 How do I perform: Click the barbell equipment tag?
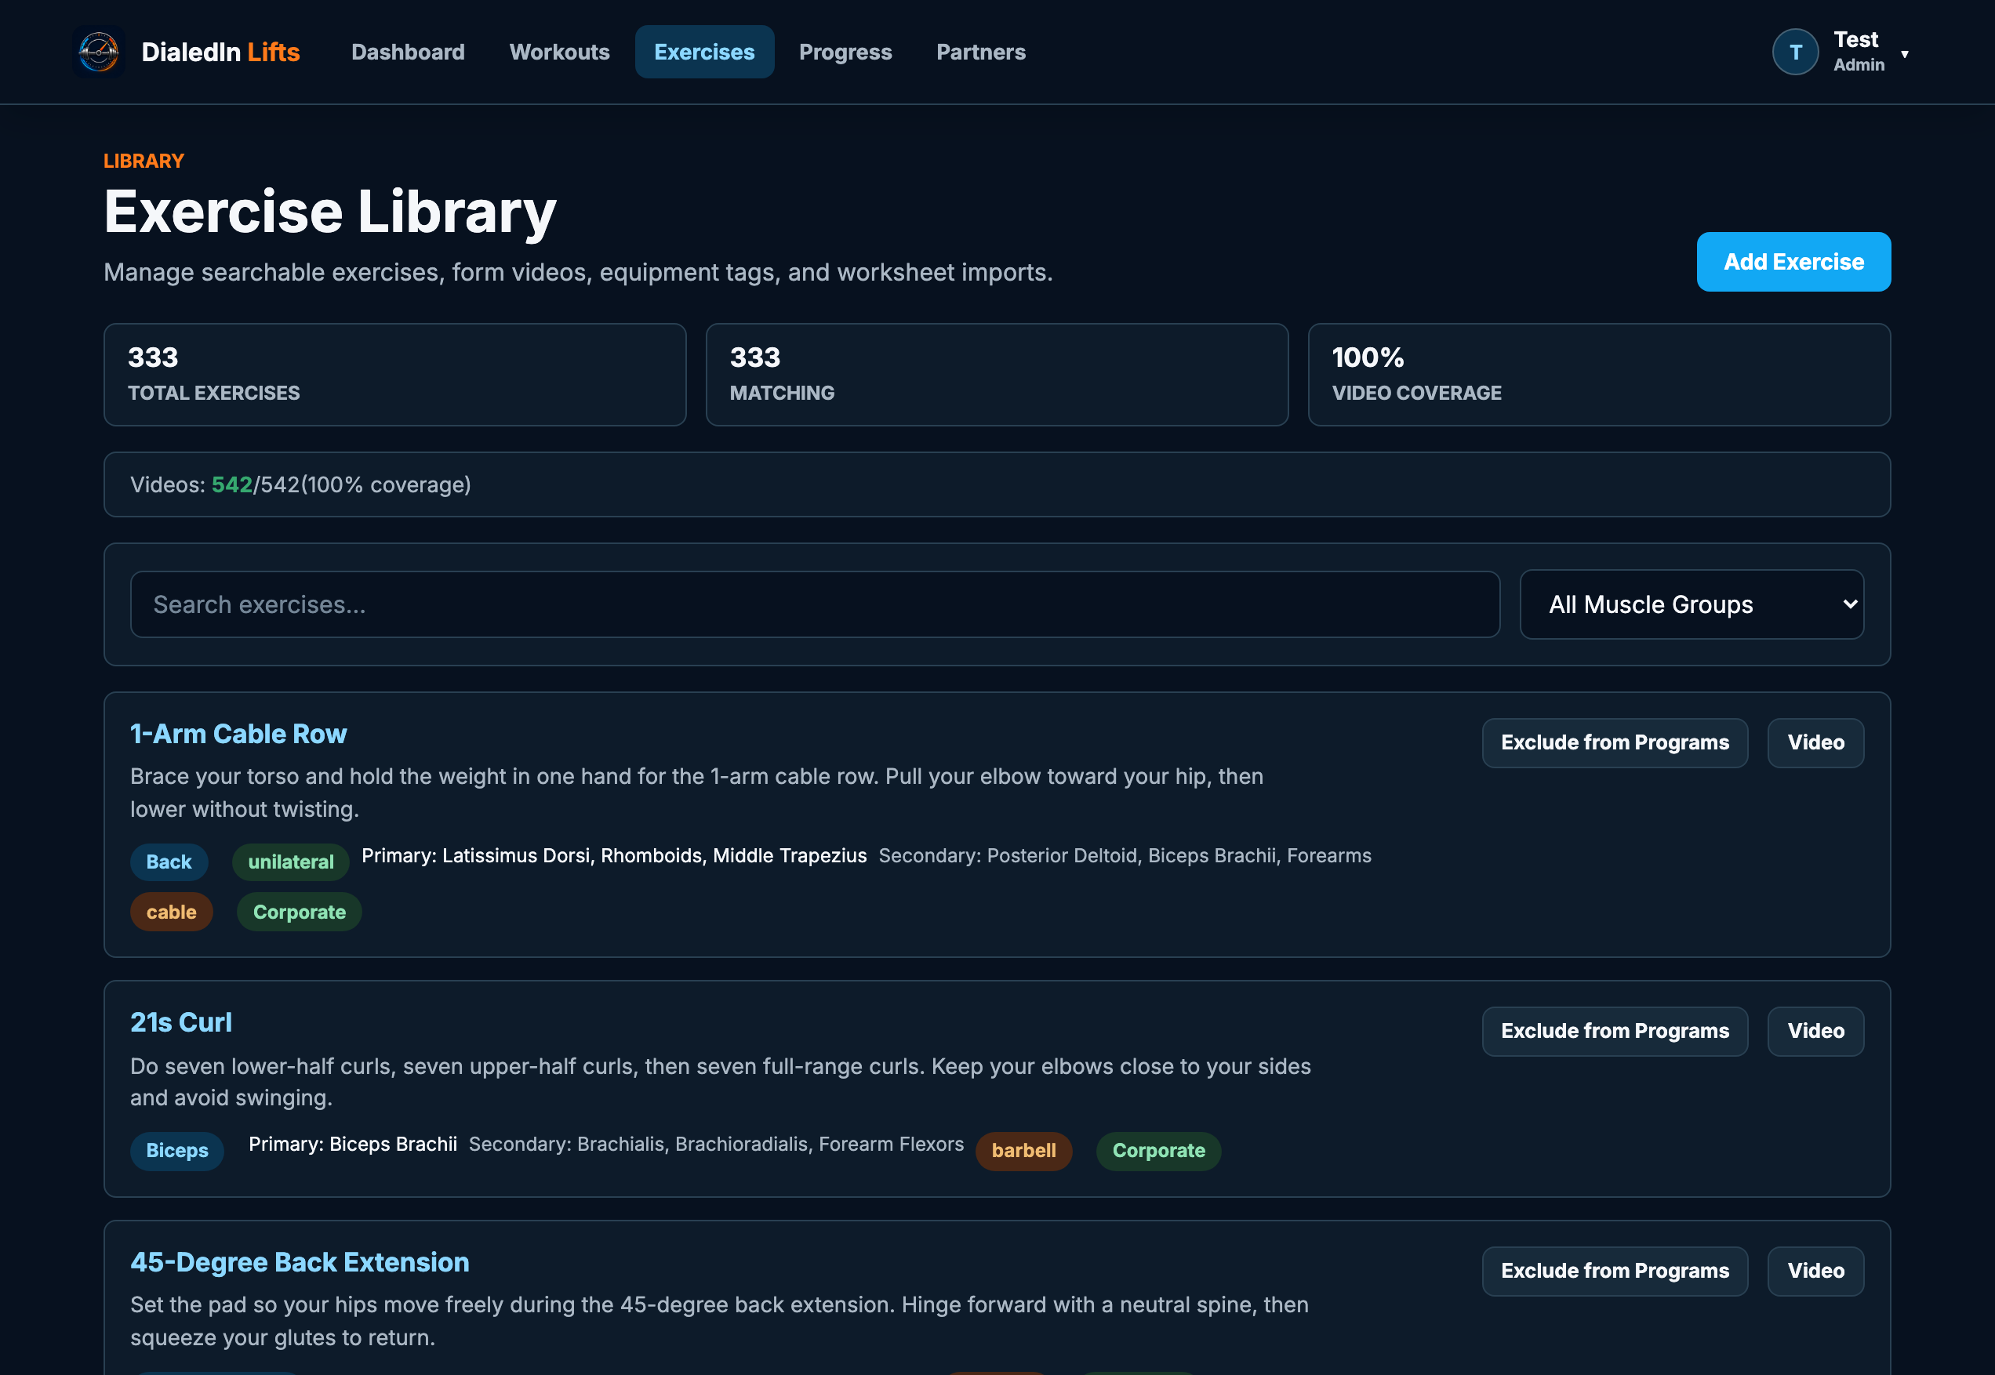tap(1023, 1150)
